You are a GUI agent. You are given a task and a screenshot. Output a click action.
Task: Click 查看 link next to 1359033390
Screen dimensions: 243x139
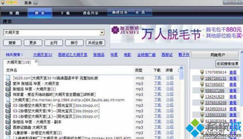[x=233, y=115]
